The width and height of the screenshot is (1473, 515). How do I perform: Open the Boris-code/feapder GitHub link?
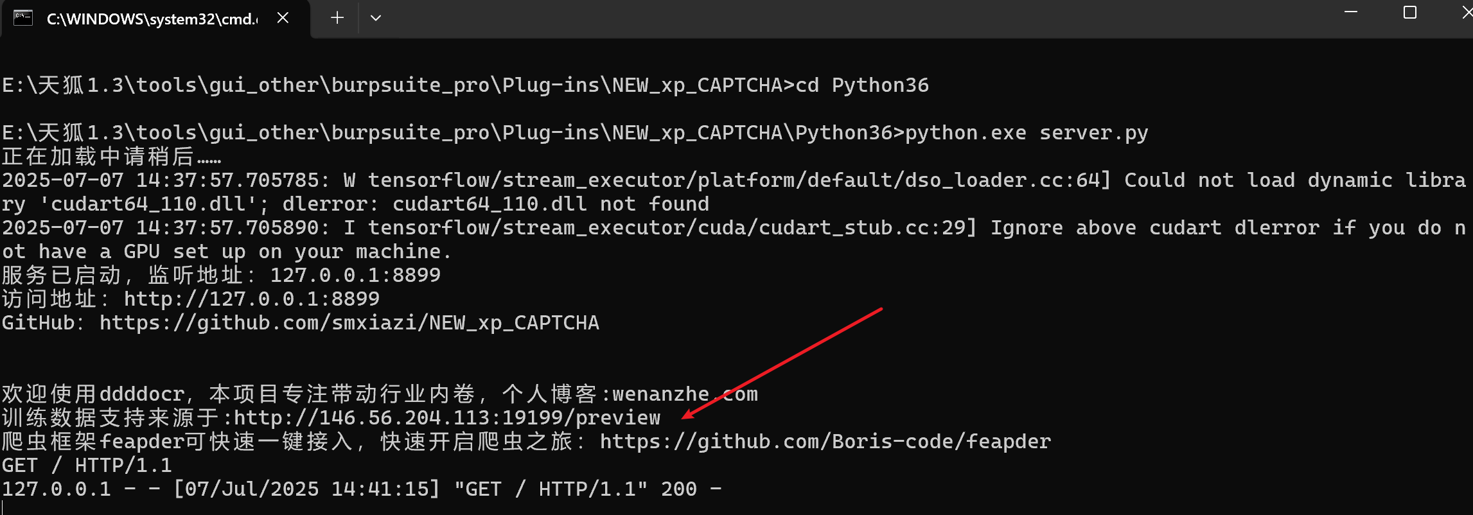click(x=825, y=442)
